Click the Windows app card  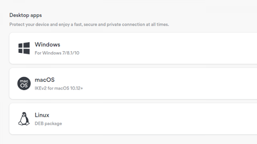pyautogui.click(x=133, y=48)
